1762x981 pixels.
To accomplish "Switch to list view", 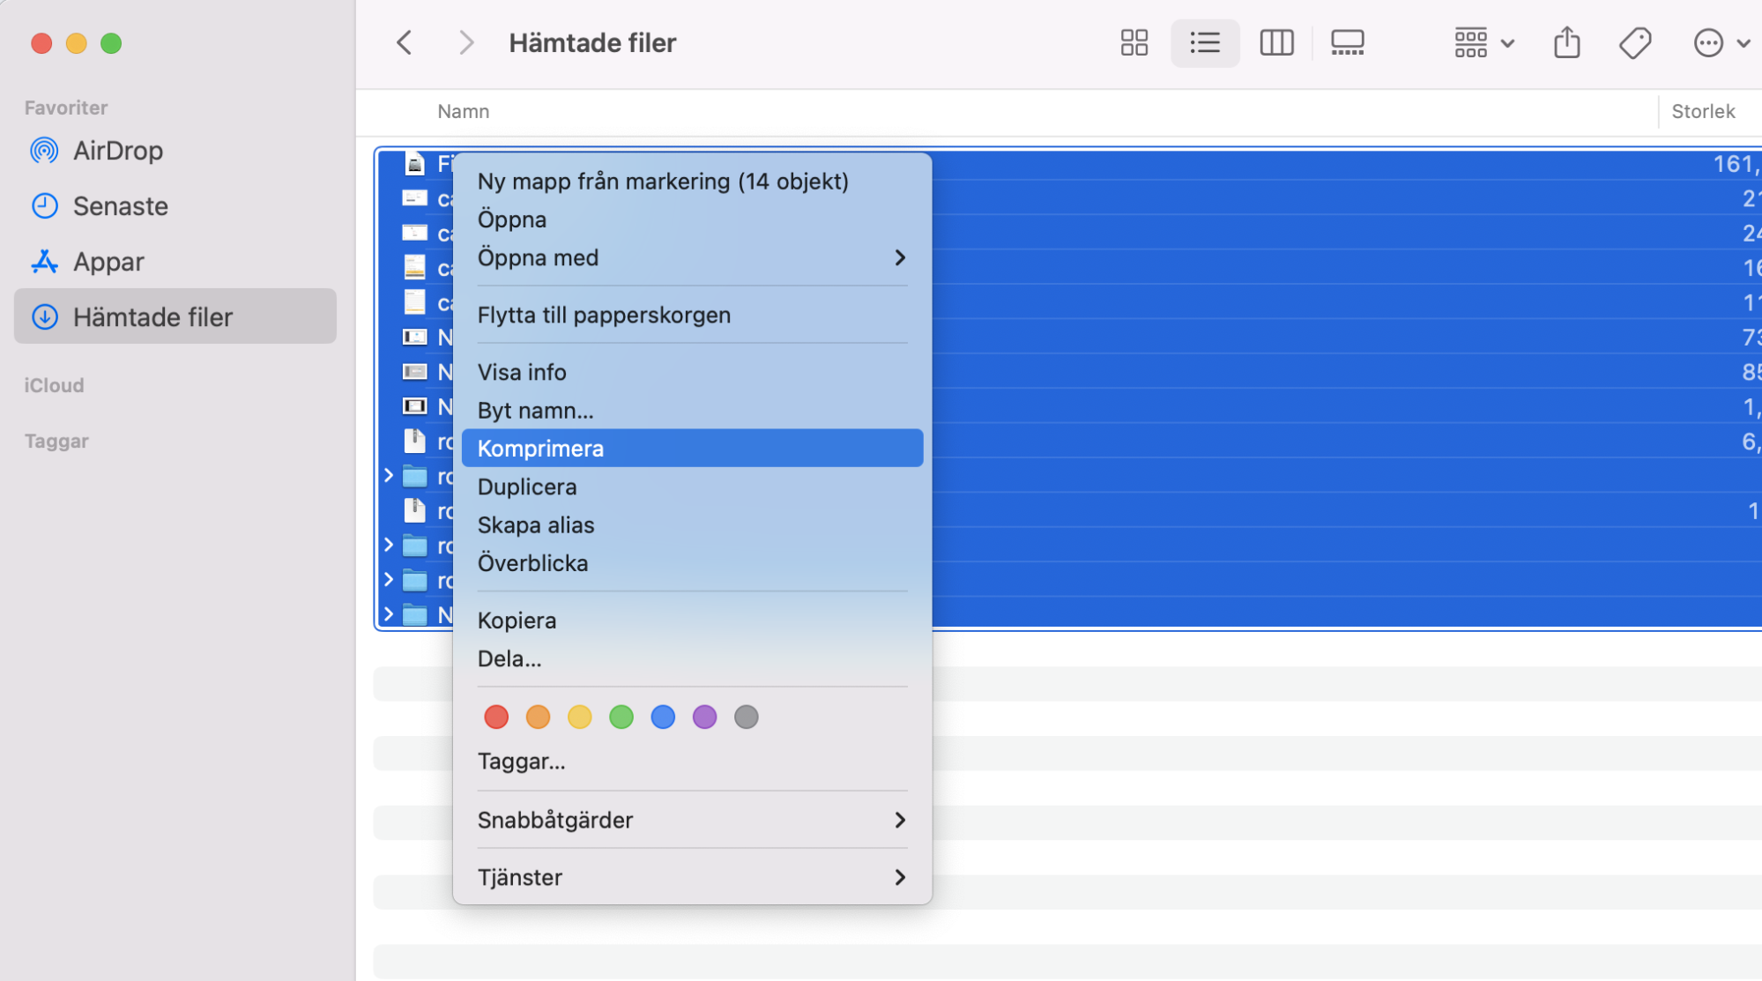I will point(1204,42).
